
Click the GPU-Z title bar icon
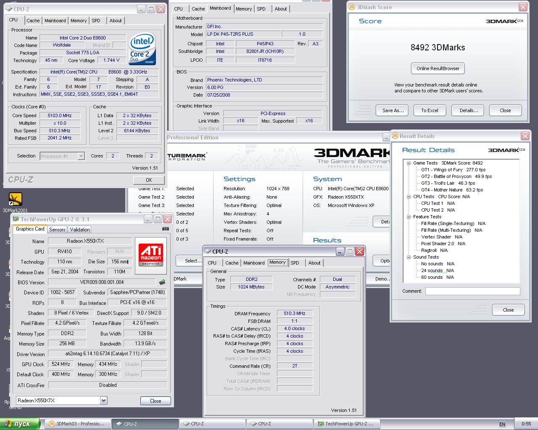coord(16,219)
